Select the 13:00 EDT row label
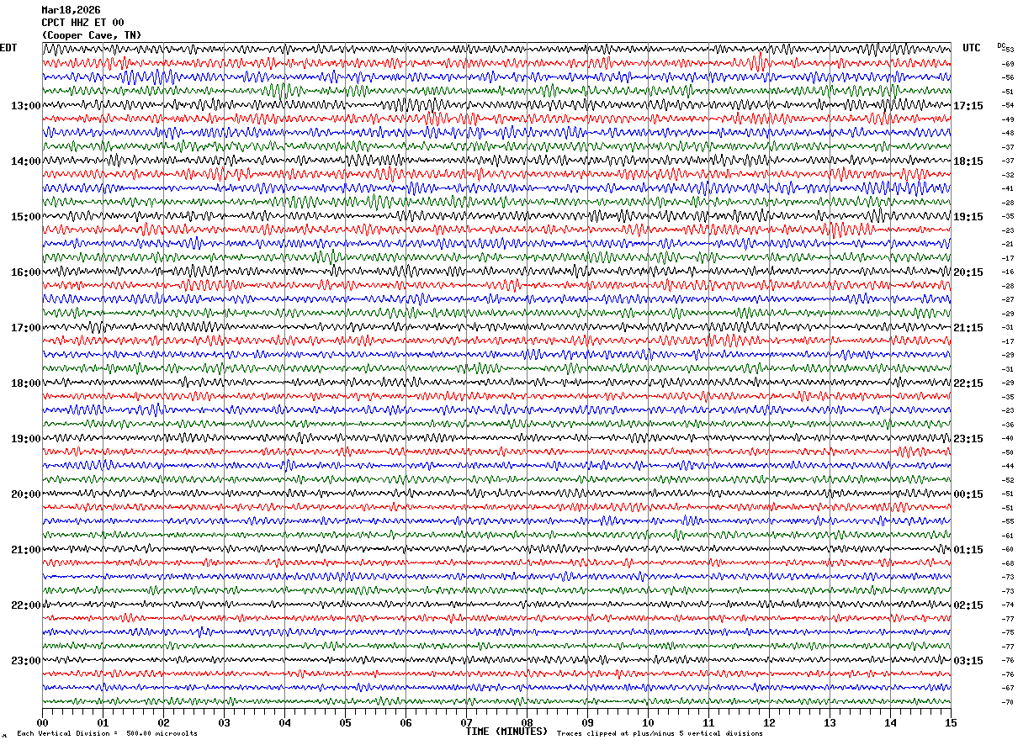The width and height of the screenshot is (1018, 745). point(25,106)
